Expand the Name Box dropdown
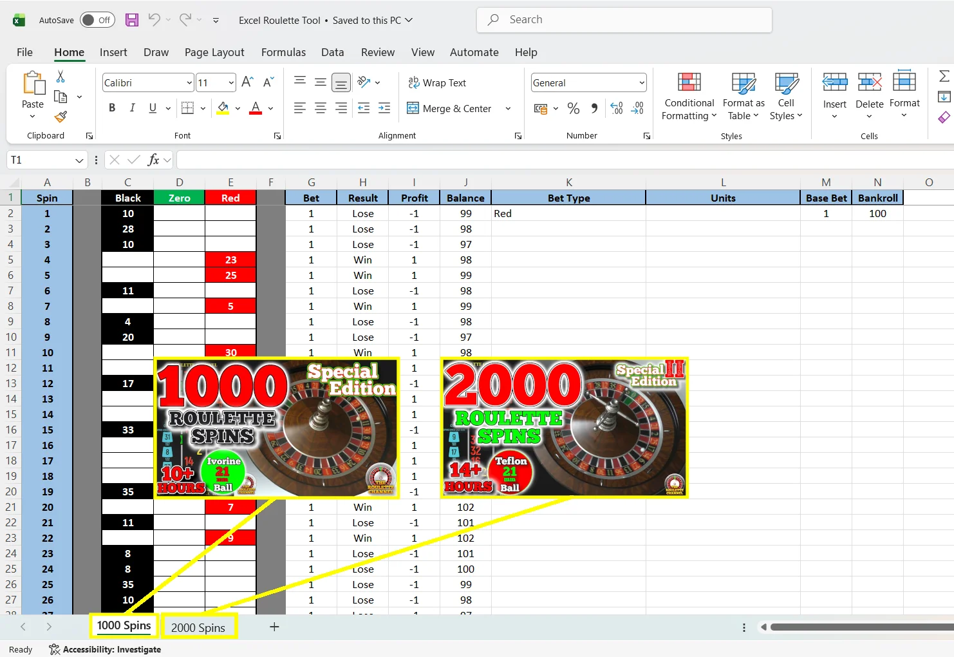954x657 pixels. click(79, 160)
